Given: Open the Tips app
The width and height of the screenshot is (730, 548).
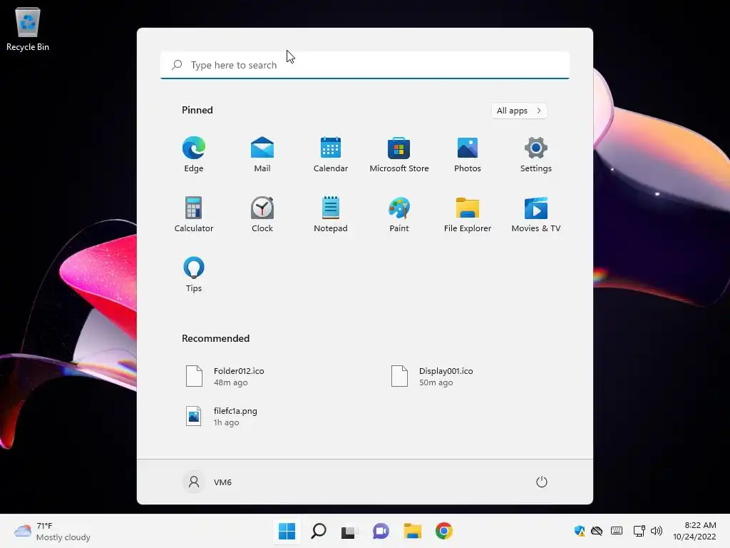Looking at the screenshot, I should coord(194,274).
